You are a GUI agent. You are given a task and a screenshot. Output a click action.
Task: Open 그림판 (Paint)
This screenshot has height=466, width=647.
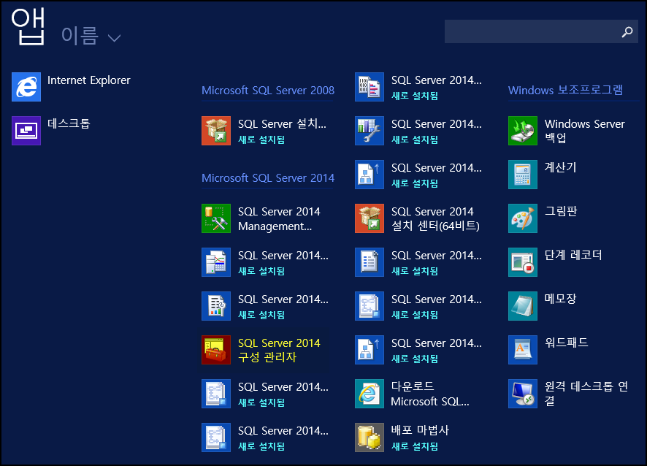[543, 218]
